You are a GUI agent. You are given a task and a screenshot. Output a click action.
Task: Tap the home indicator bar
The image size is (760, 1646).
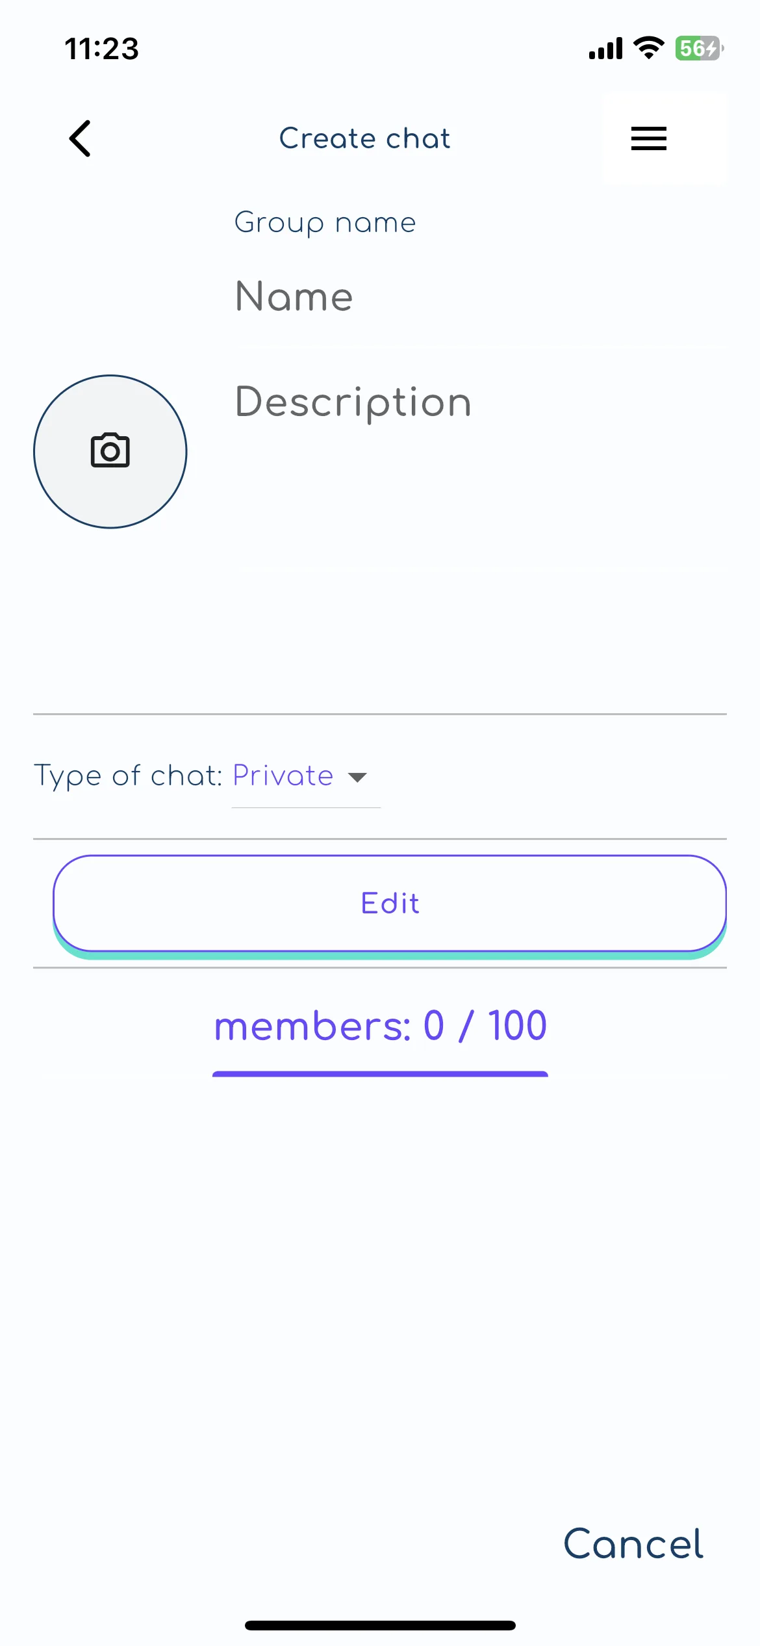coord(380,1625)
